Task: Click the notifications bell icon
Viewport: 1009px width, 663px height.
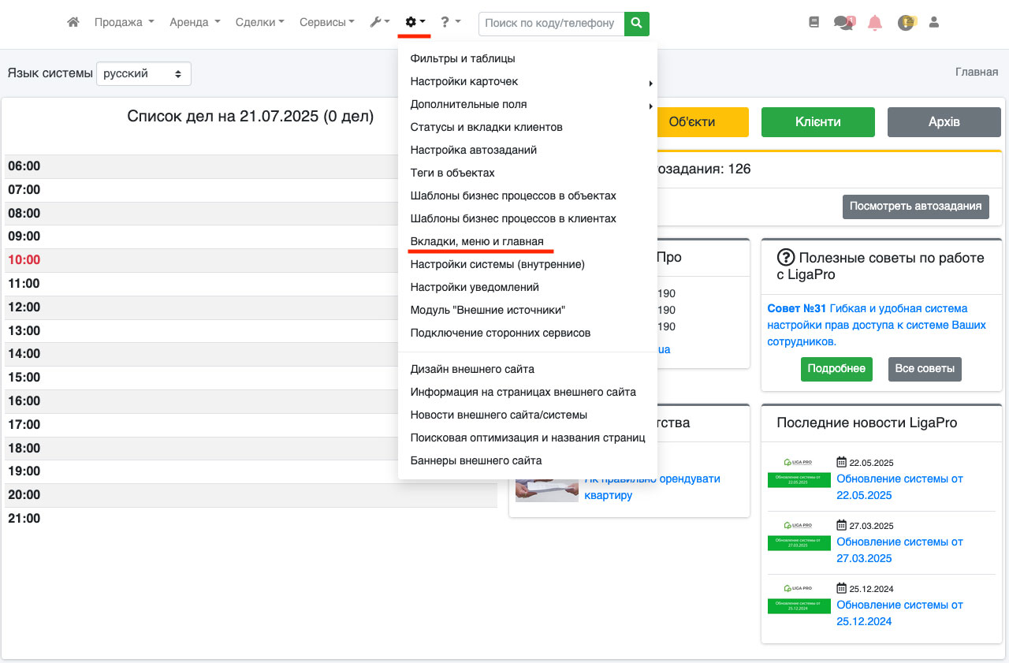Action: pyautogui.click(x=874, y=23)
